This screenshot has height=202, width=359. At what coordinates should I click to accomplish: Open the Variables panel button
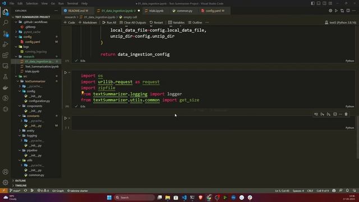(177, 22)
